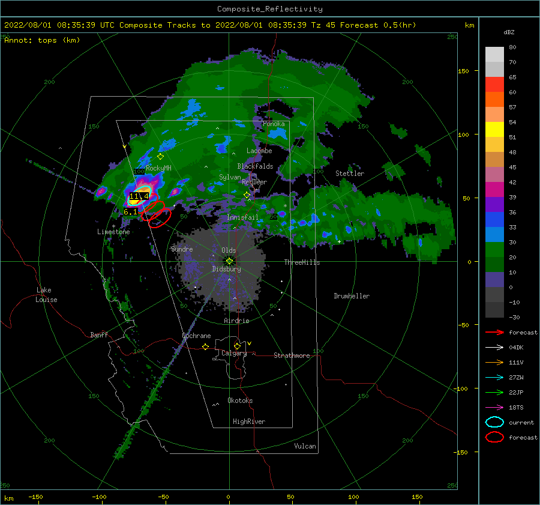Click the Drumheller town label

tap(352, 296)
